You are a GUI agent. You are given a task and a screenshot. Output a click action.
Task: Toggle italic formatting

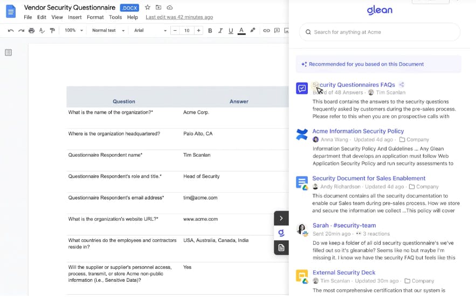click(220, 31)
